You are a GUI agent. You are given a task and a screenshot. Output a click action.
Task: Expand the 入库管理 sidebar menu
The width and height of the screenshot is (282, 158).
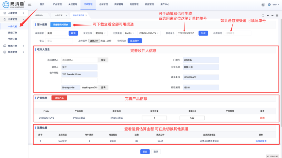[x=13, y=13]
